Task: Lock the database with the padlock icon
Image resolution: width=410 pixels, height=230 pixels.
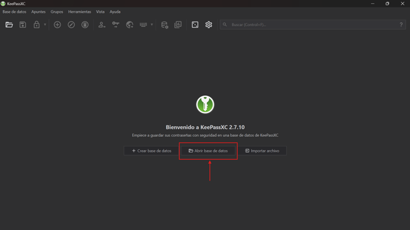Action: (36, 25)
